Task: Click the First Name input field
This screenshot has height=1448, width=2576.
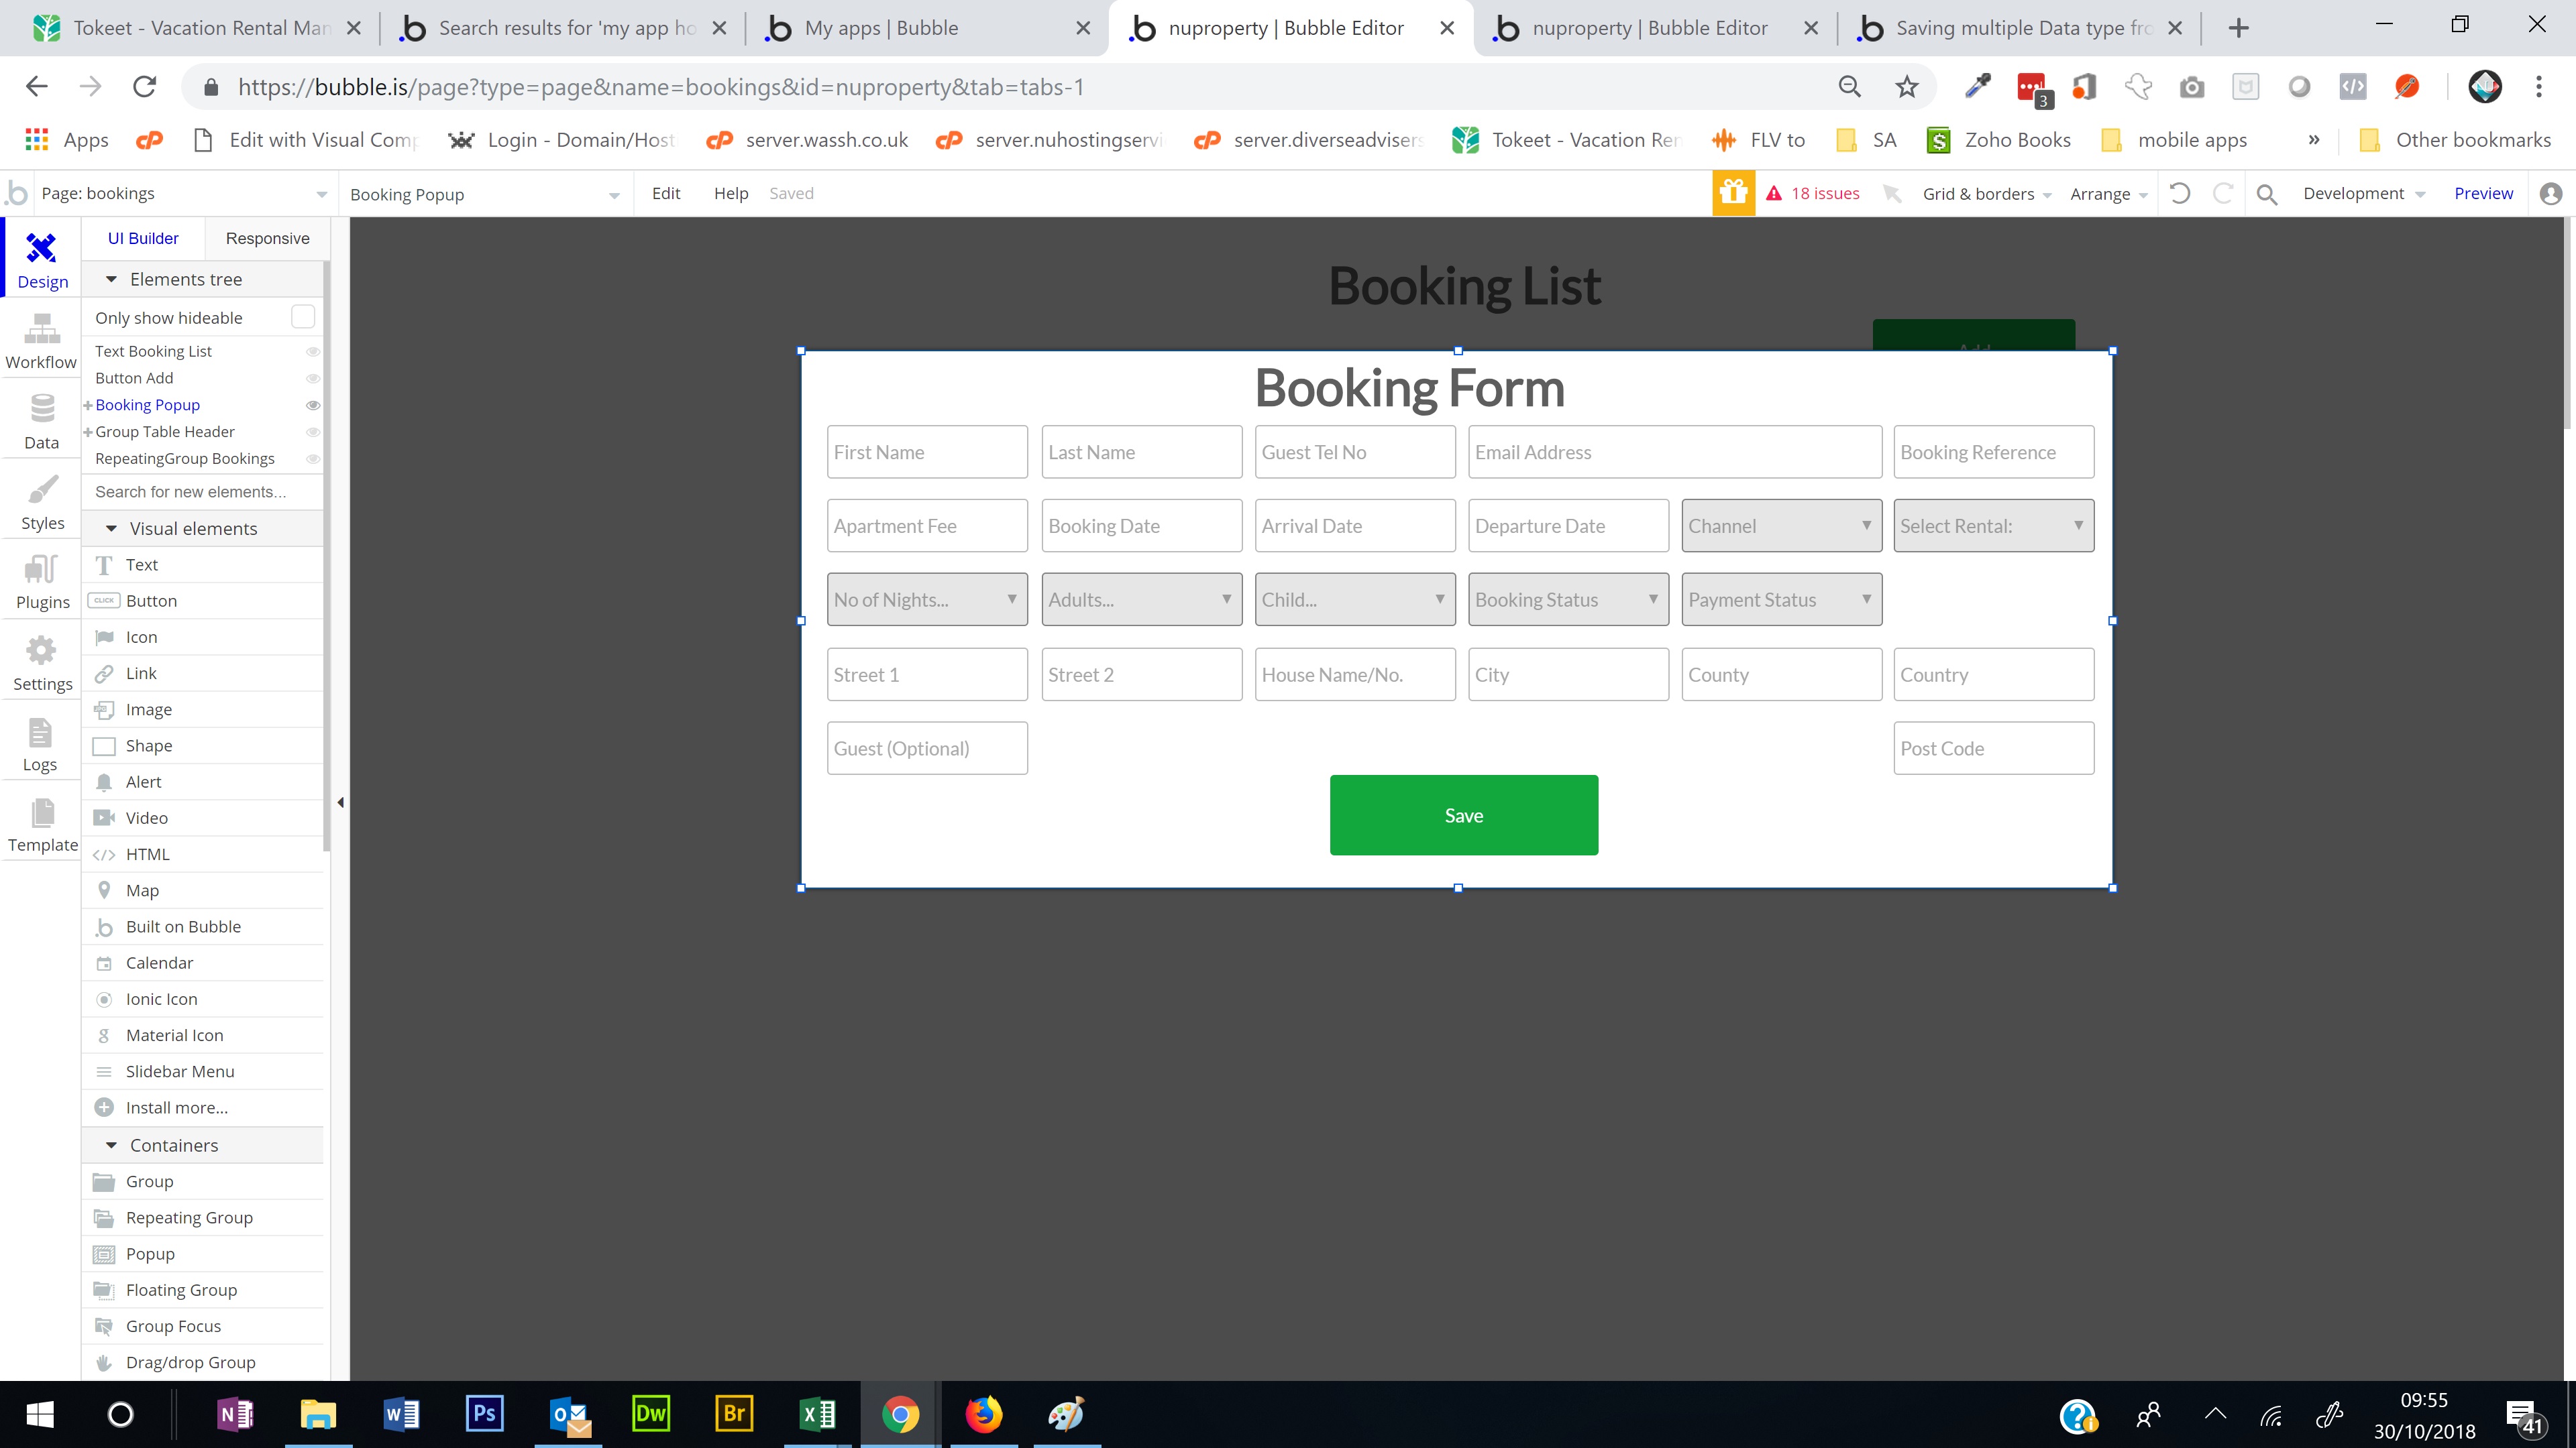Action: click(926, 452)
